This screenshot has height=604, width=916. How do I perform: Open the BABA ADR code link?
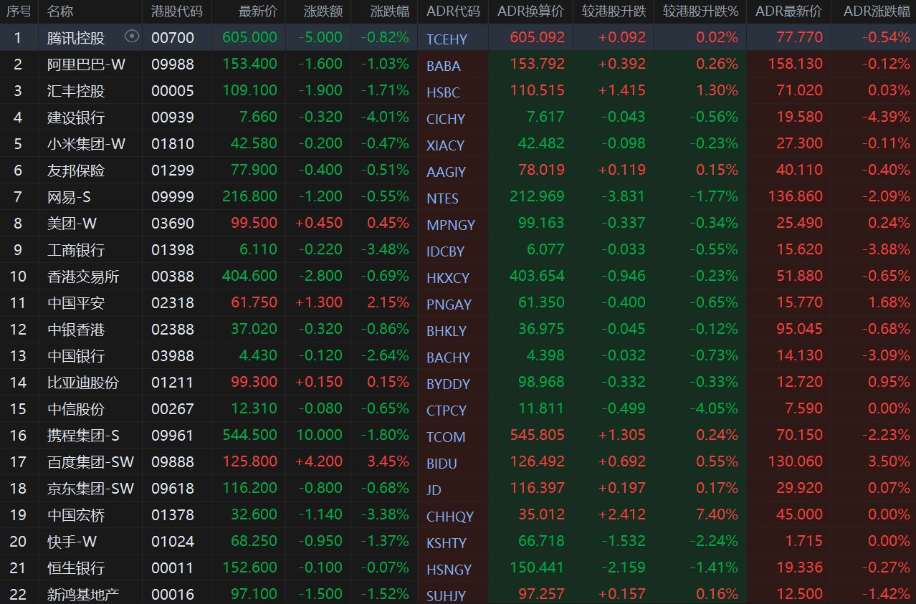(x=443, y=66)
